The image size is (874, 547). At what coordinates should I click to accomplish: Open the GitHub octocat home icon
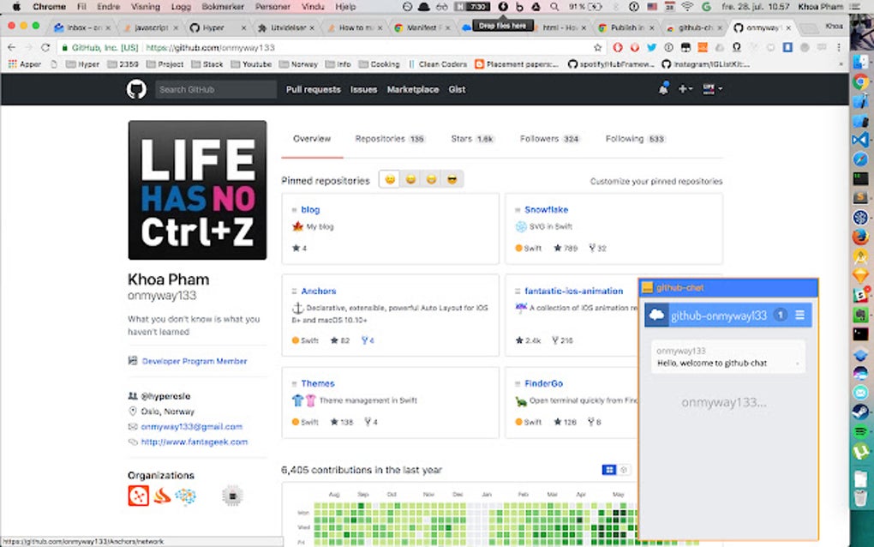point(135,89)
